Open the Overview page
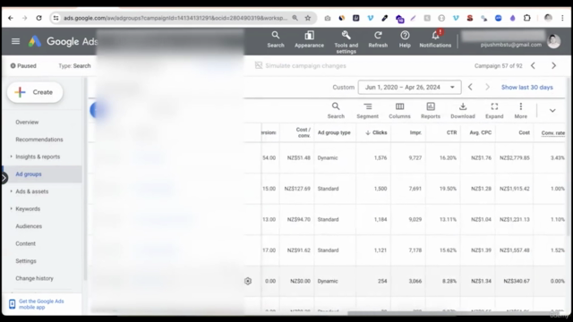 pos(27,122)
